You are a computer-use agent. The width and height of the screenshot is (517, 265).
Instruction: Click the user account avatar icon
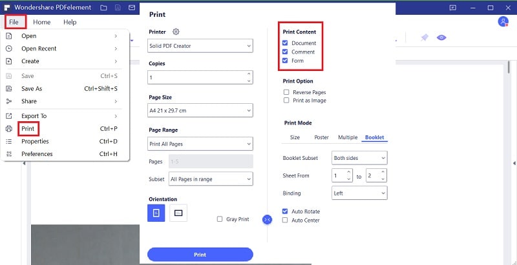[503, 22]
